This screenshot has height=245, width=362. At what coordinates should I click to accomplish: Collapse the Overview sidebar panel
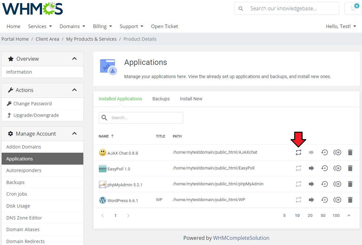pyautogui.click(x=74, y=59)
